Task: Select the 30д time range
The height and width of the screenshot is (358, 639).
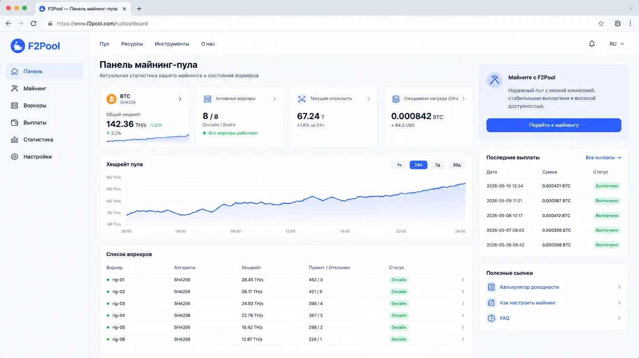Action: tap(456, 165)
